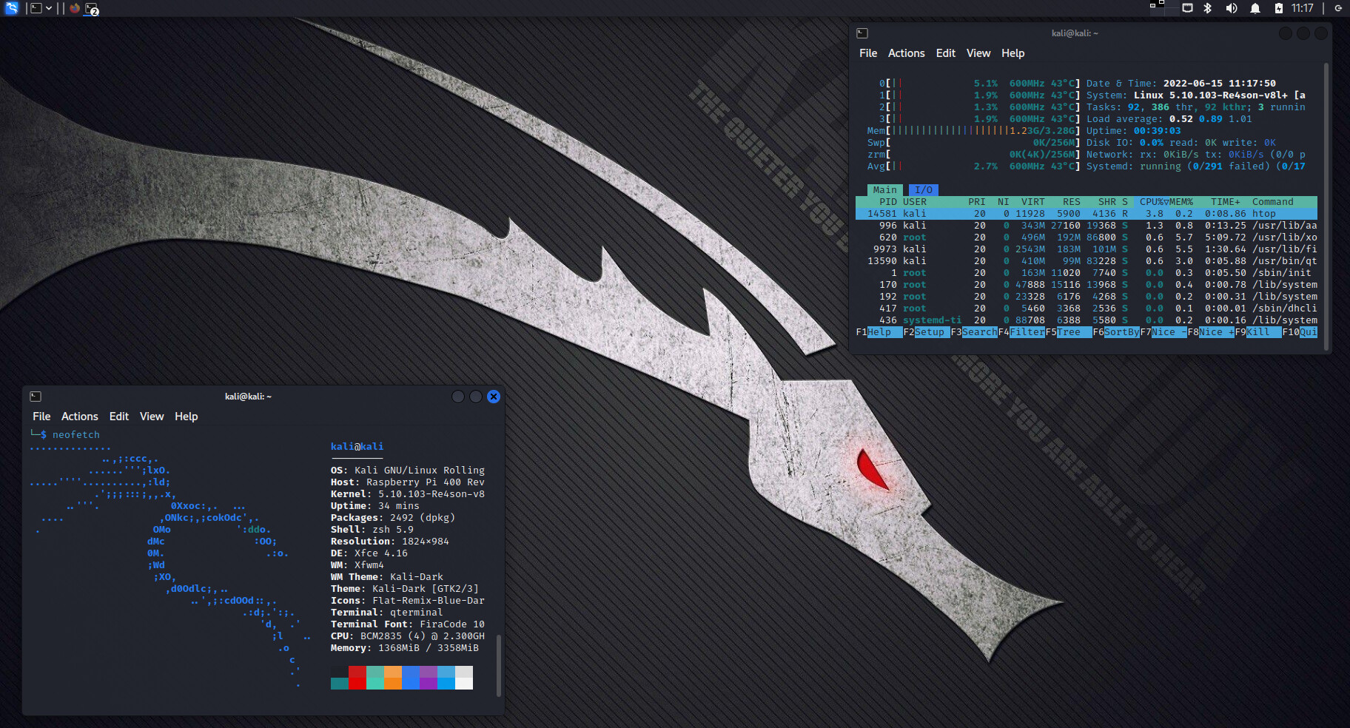The image size is (1350, 728).
Task: Click the F6 SortBy function key
Action: (1116, 332)
